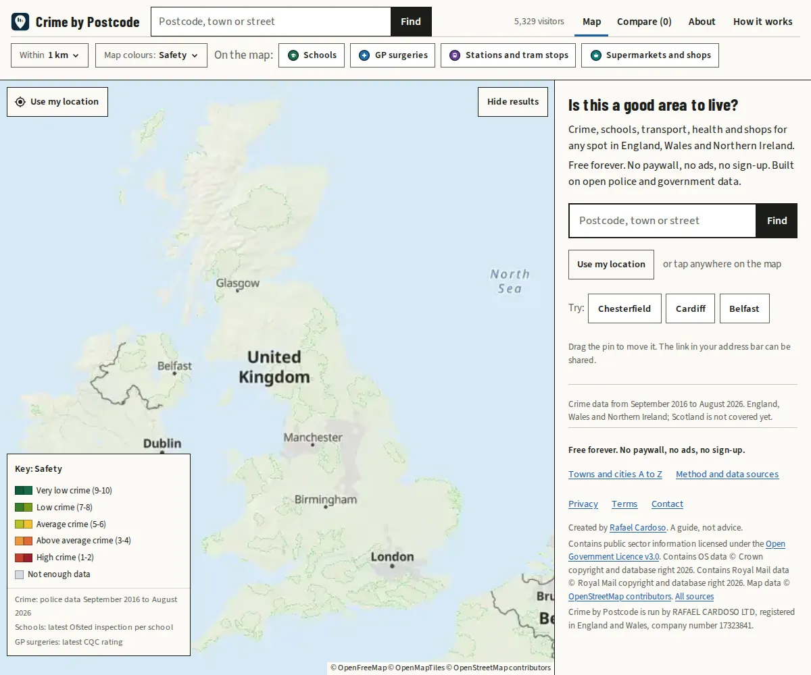Open the How it works page

tap(762, 22)
